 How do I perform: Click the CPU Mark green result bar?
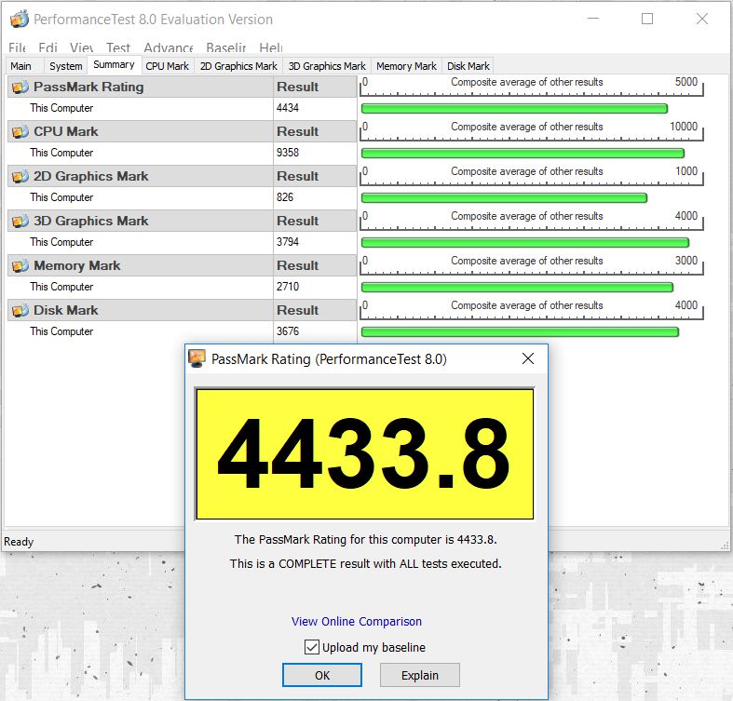[523, 154]
